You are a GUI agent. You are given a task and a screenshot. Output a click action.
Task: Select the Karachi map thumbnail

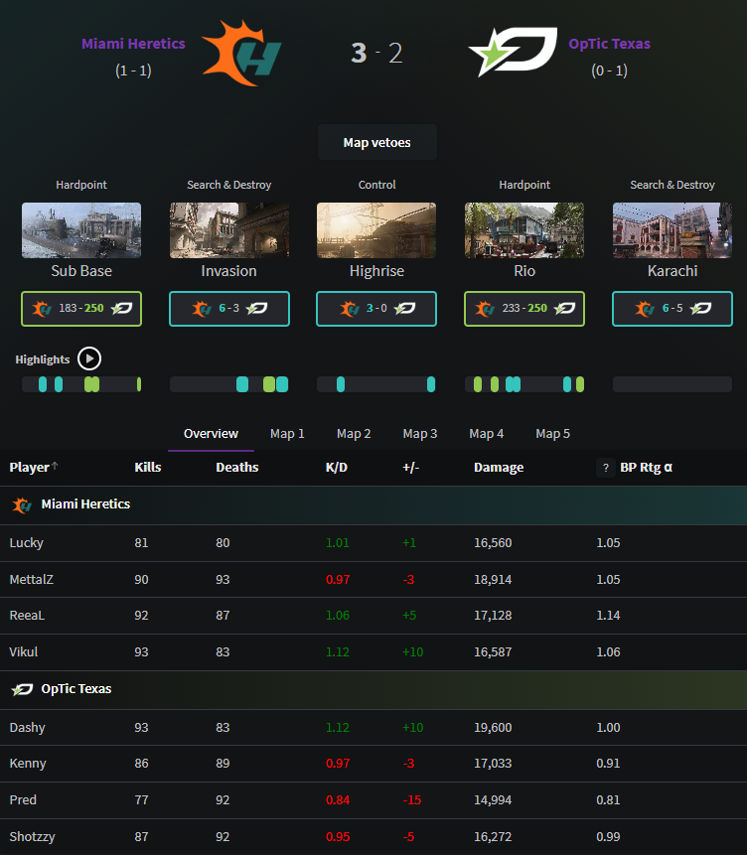(x=672, y=230)
